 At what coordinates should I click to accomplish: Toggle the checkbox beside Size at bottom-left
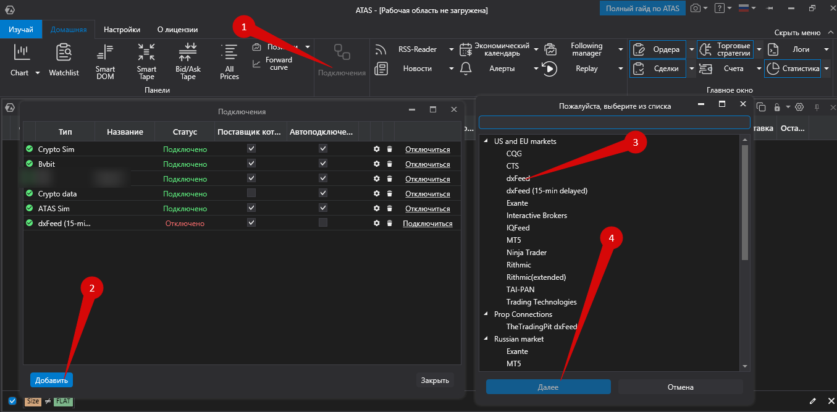click(12, 401)
